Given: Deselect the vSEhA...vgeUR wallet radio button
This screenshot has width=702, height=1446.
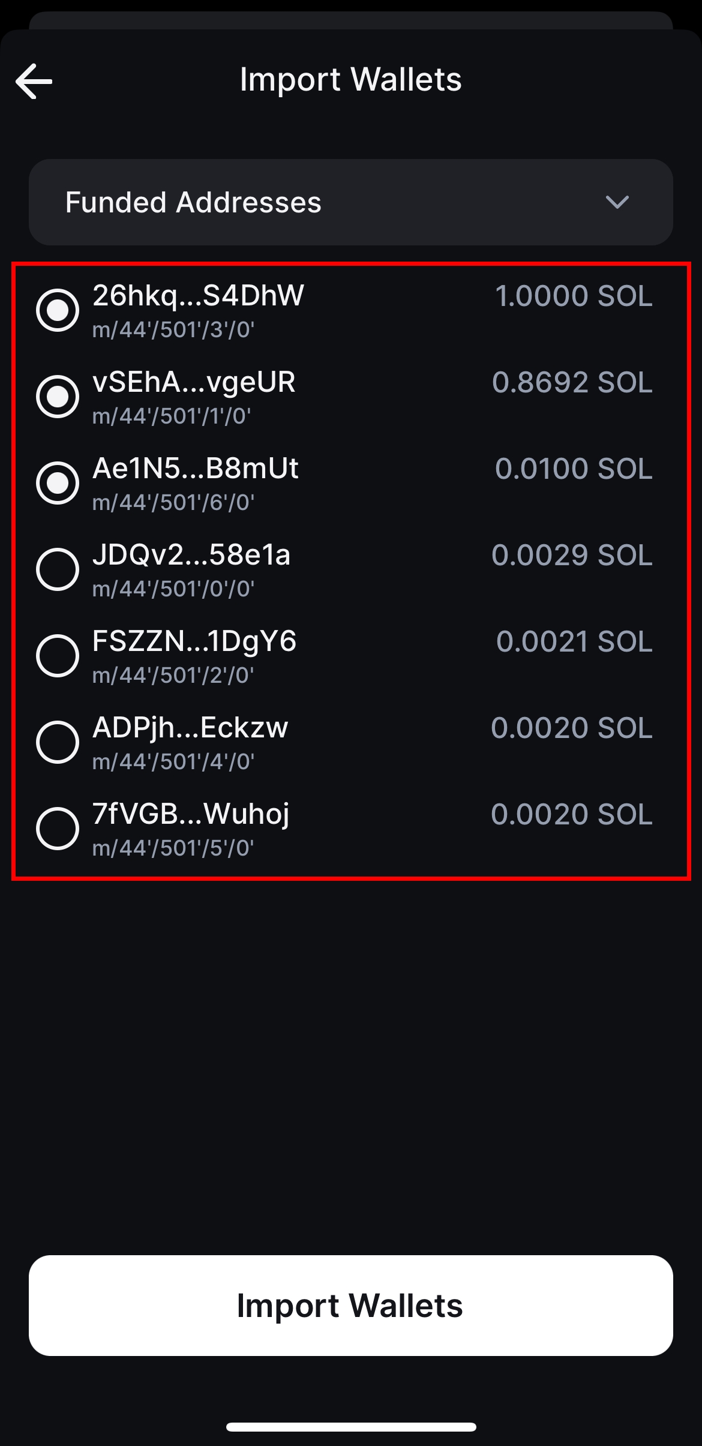Looking at the screenshot, I should 58,397.
